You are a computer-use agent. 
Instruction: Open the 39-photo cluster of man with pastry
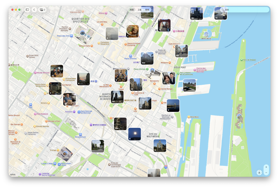(x=69, y=99)
